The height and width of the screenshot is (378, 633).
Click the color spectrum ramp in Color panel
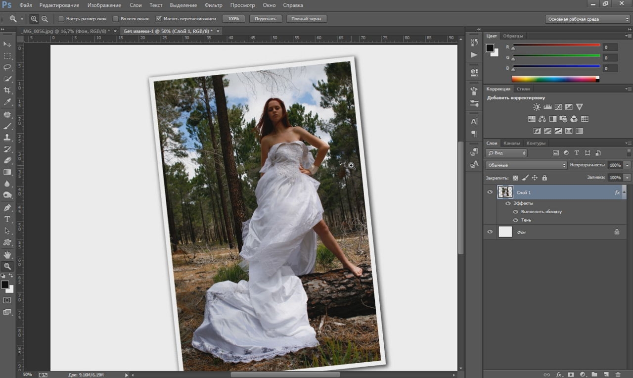point(555,79)
